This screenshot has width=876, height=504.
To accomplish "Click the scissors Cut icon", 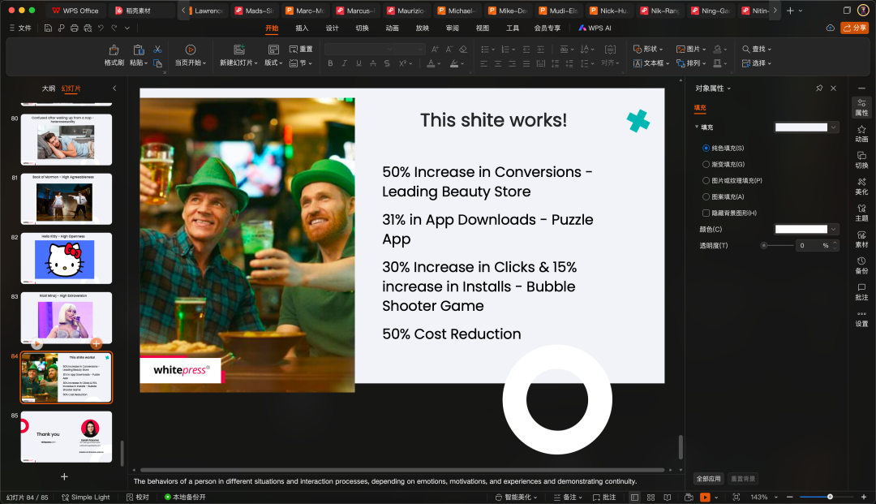I will pyautogui.click(x=157, y=50).
